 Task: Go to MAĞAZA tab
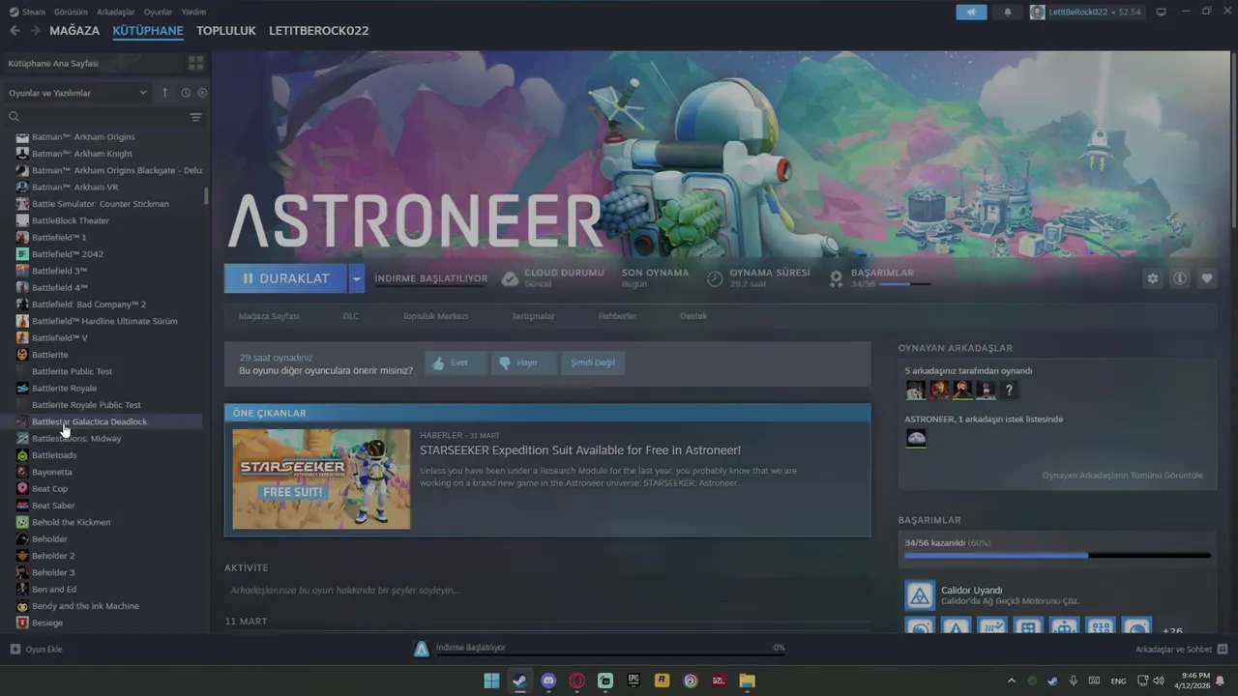74,30
